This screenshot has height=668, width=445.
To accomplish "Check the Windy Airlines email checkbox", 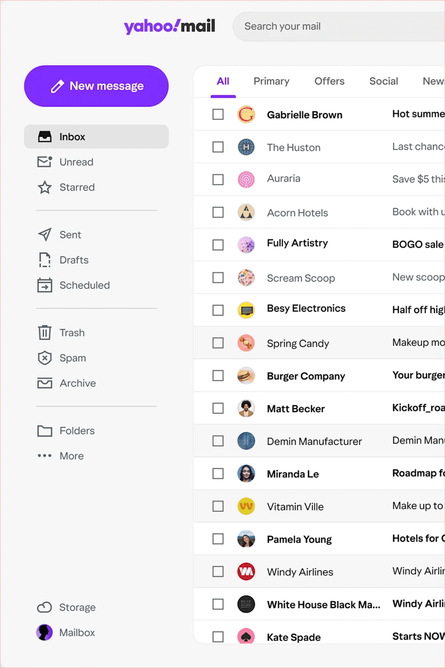I will [x=218, y=572].
